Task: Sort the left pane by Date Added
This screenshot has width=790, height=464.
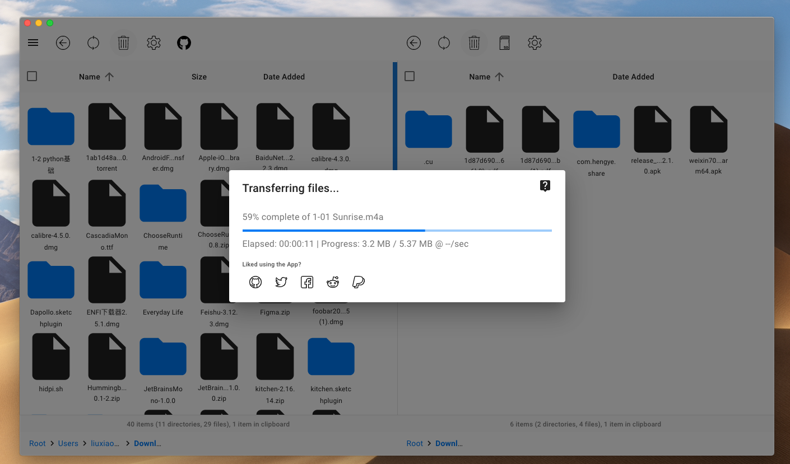Action: (x=284, y=77)
